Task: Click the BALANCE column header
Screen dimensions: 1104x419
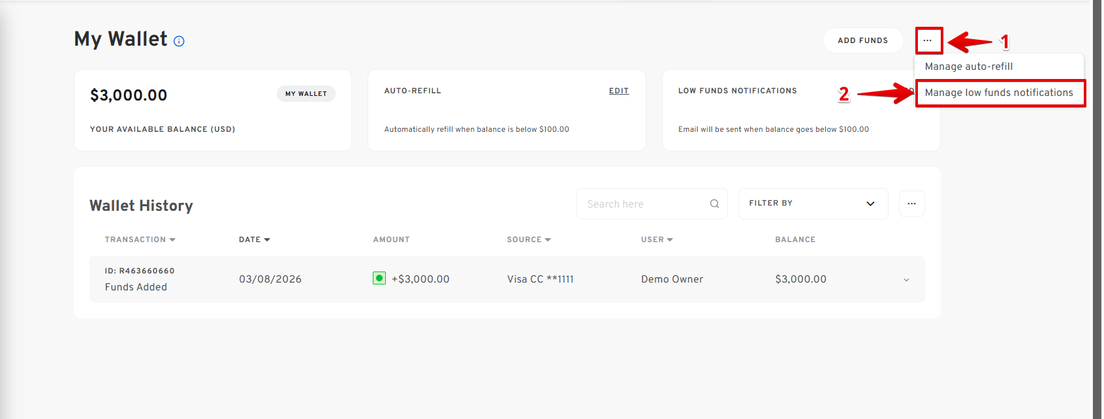Action: pyautogui.click(x=795, y=240)
